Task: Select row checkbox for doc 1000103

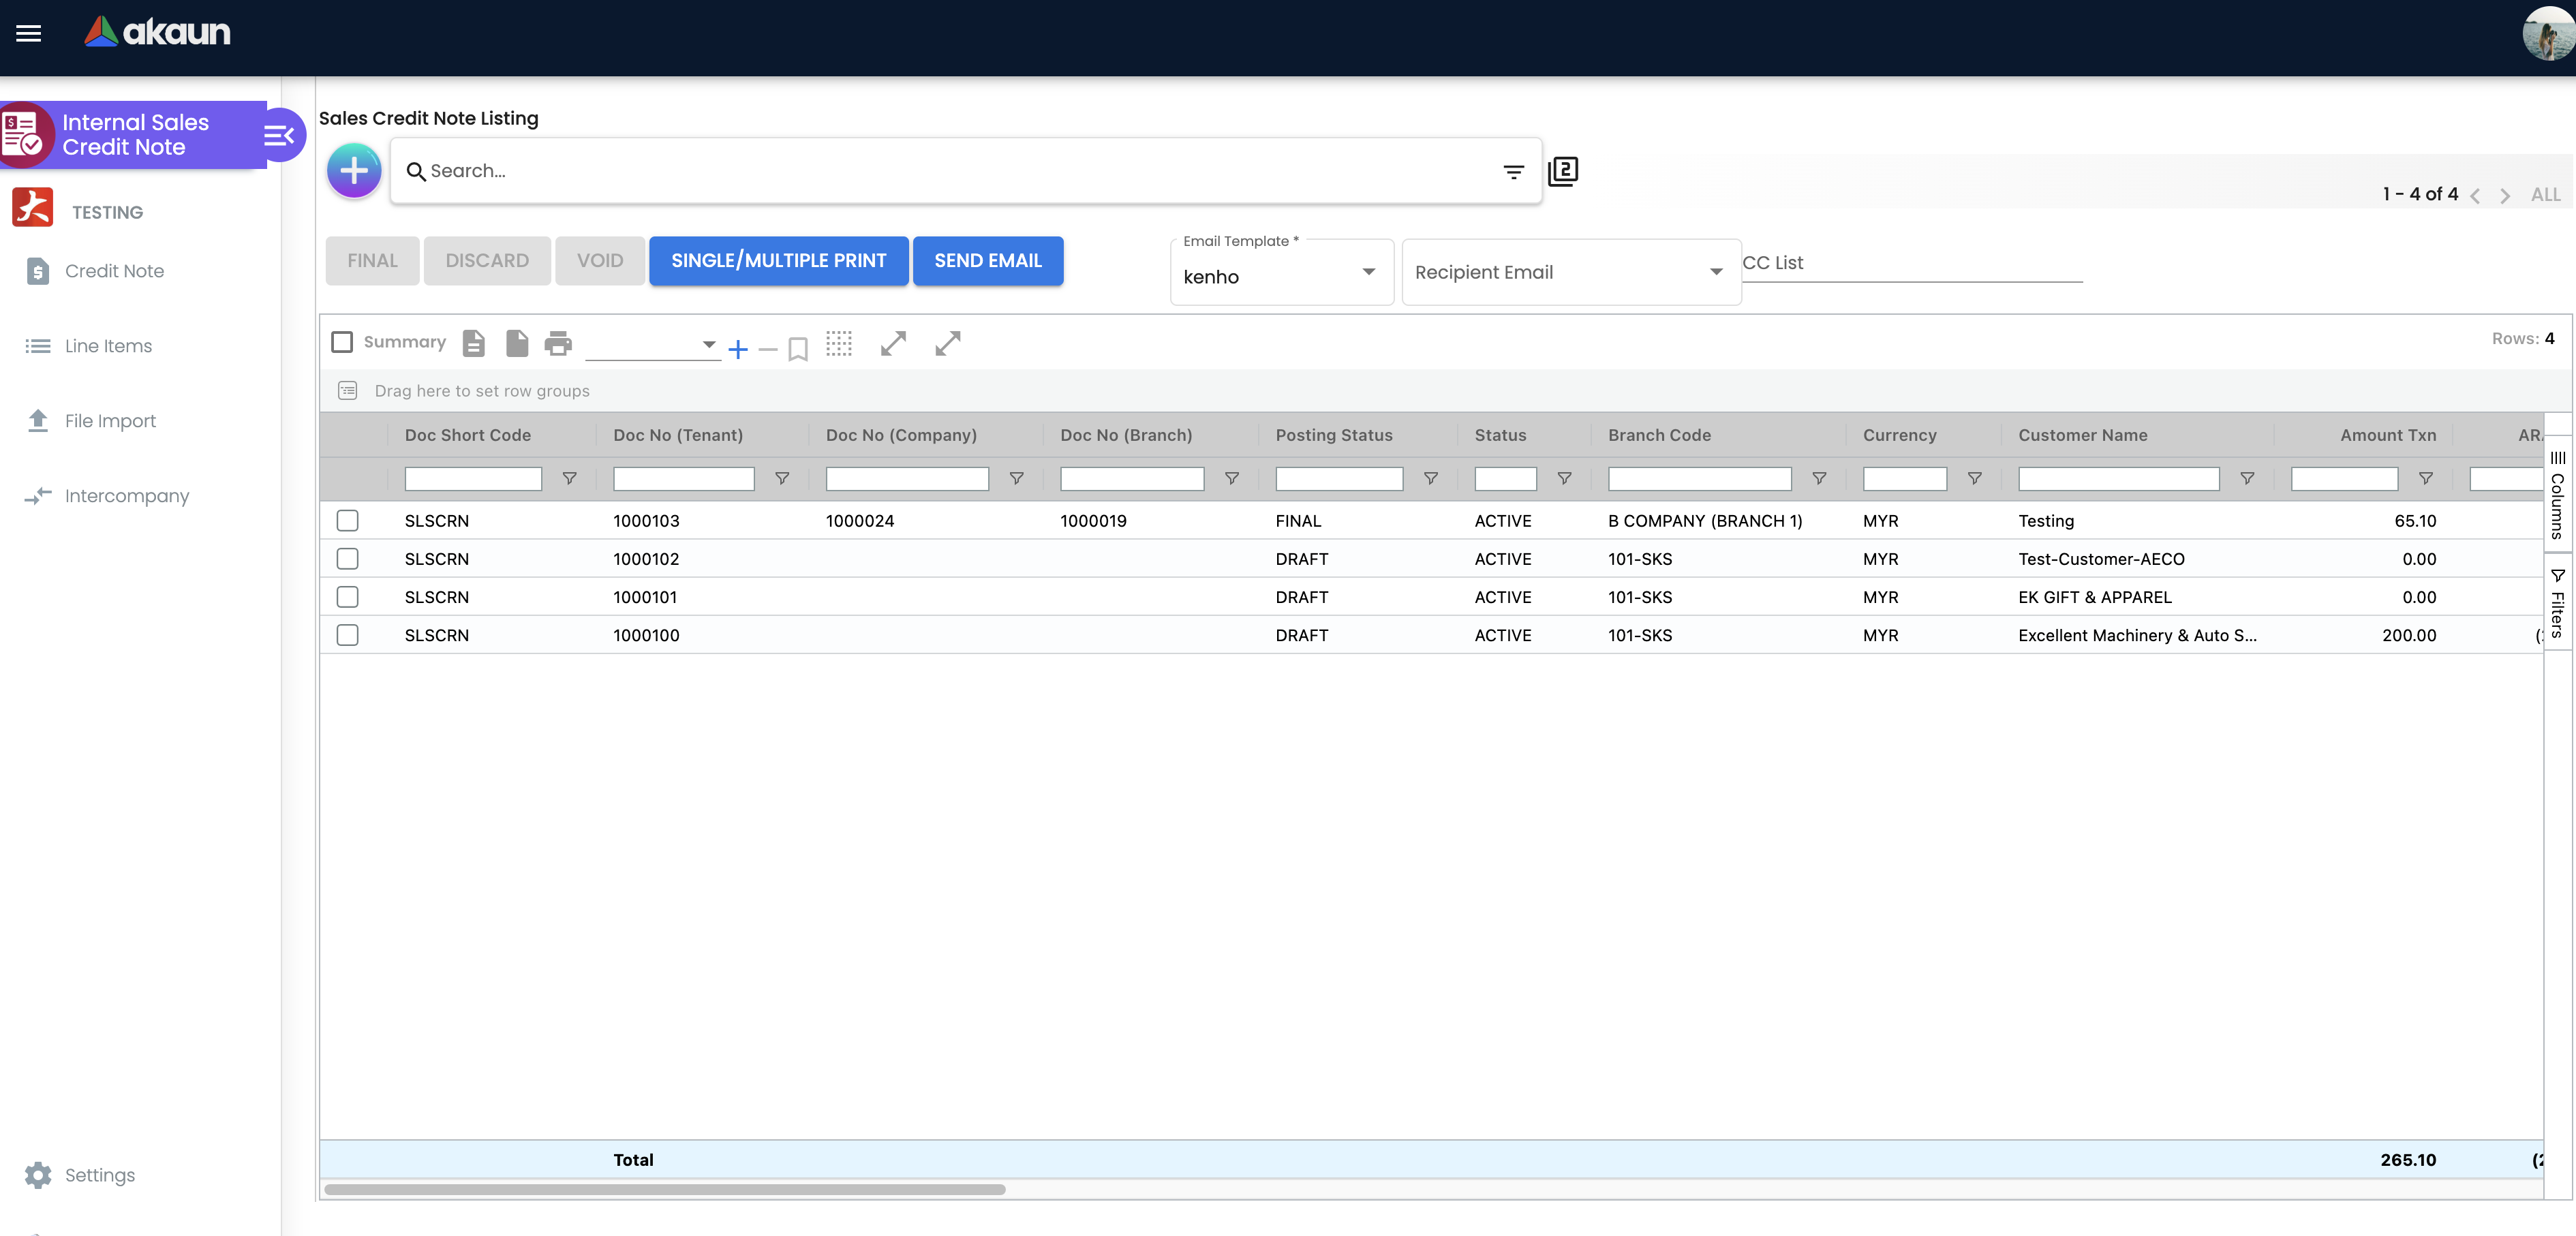Action: click(x=347, y=521)
